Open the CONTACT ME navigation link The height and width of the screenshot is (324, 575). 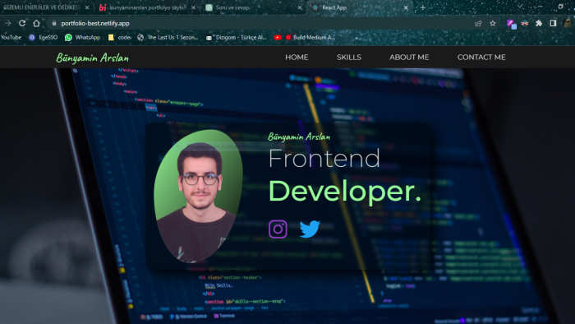coord(481,58)
